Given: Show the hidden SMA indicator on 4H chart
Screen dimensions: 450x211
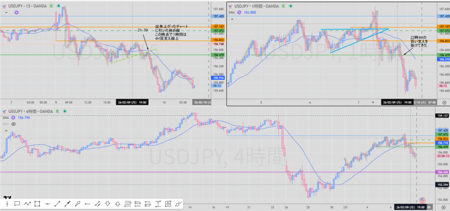Looking at the screenshot, I should (13, 124).
